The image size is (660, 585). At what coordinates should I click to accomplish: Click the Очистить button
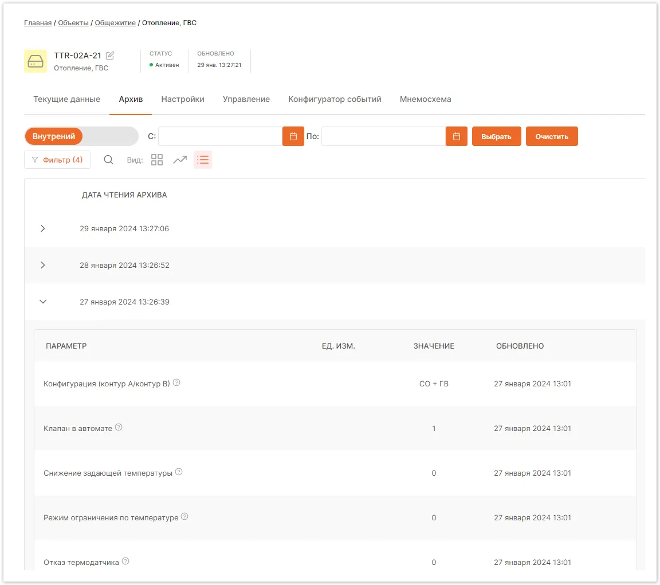click(552, 136)
